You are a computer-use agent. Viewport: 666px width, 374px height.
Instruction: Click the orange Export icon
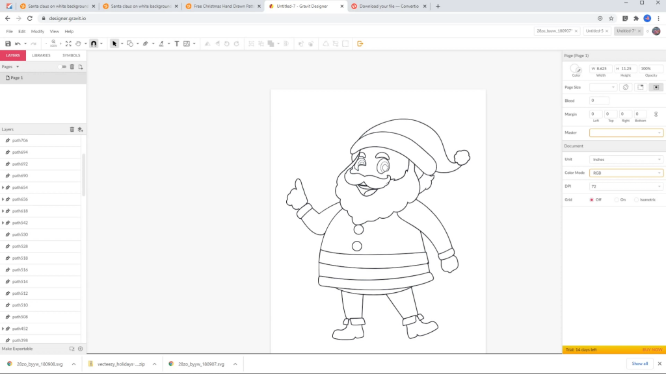pyautogui.click(x=360, y=44)
